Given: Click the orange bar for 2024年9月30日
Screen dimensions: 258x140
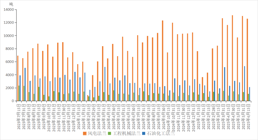Looking at the screenshot, I should click(x=163, y=61).
